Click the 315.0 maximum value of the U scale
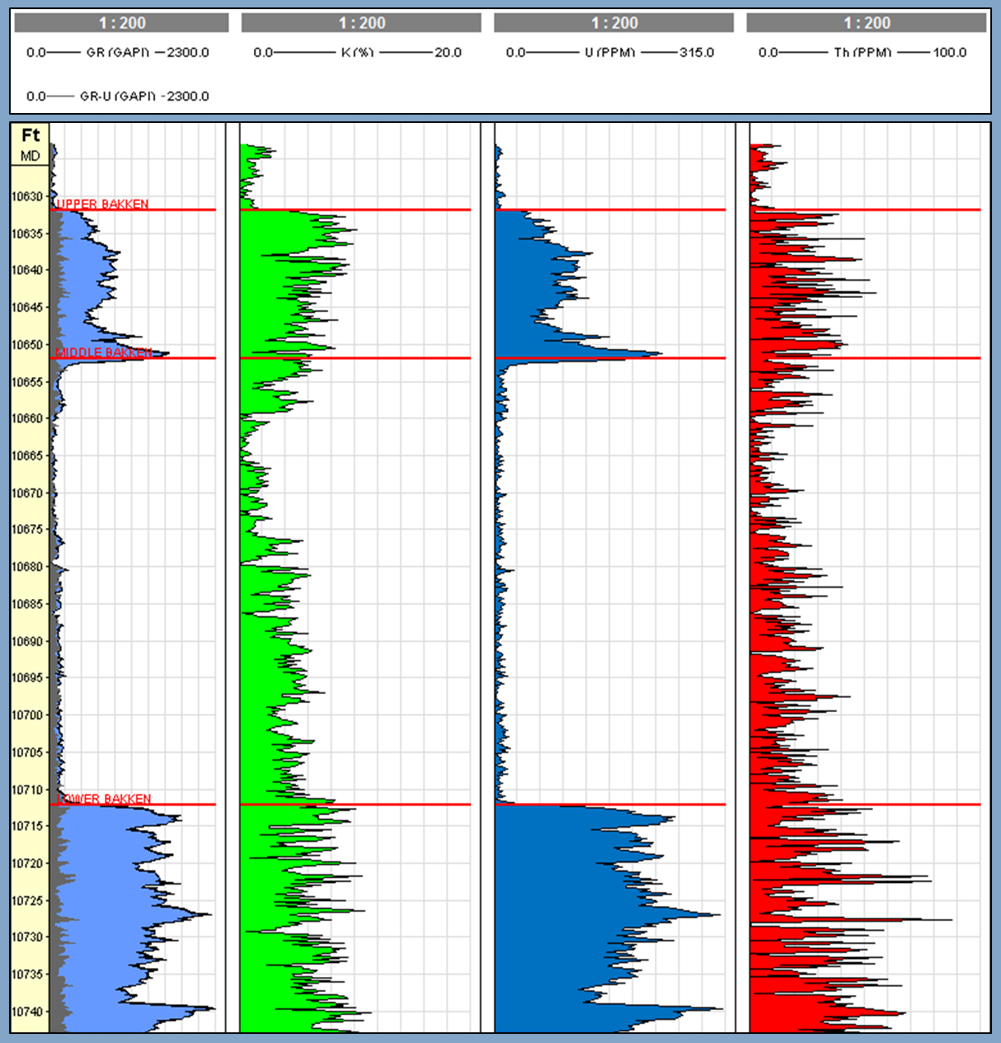Image resolution: width=1001 pixels, height=1043 pixels. 697,53
